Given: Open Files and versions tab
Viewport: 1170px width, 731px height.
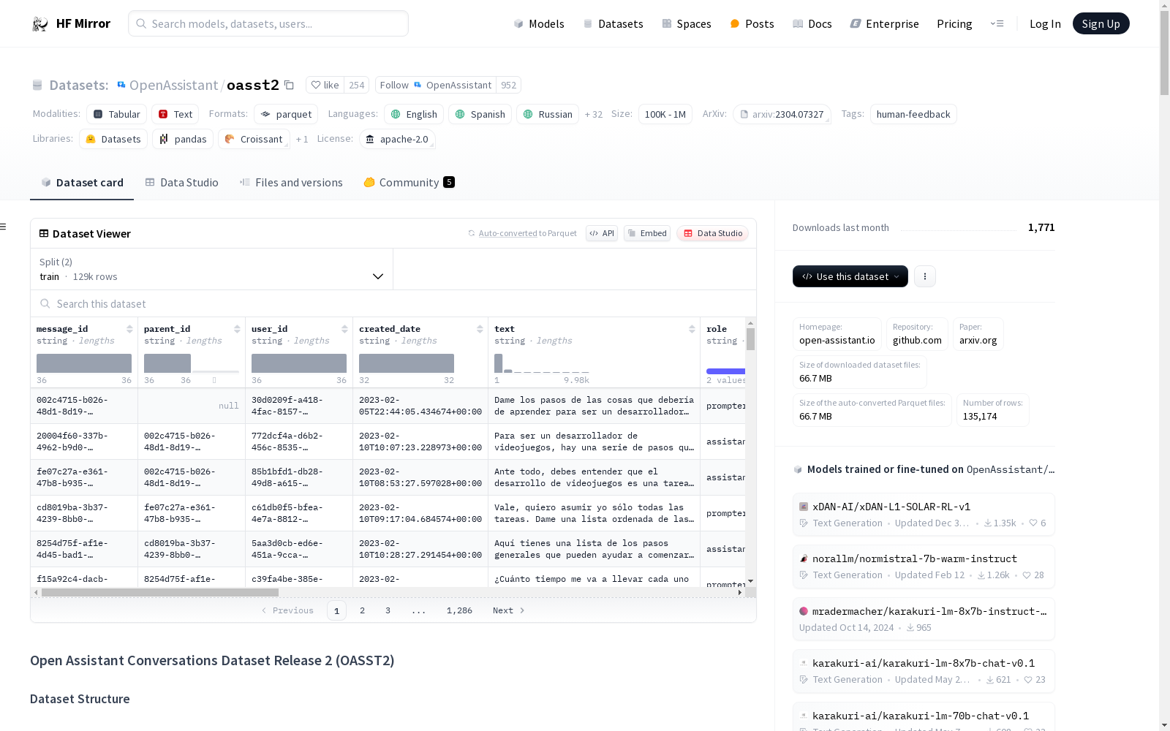Looking at the screenshot, I should [x=291, y=183].
